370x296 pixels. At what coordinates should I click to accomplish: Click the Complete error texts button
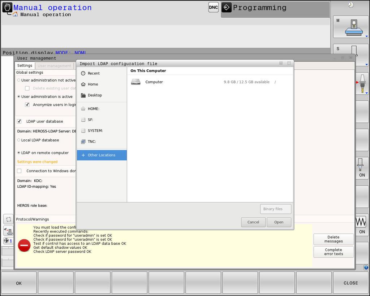(x=334, y=252)
